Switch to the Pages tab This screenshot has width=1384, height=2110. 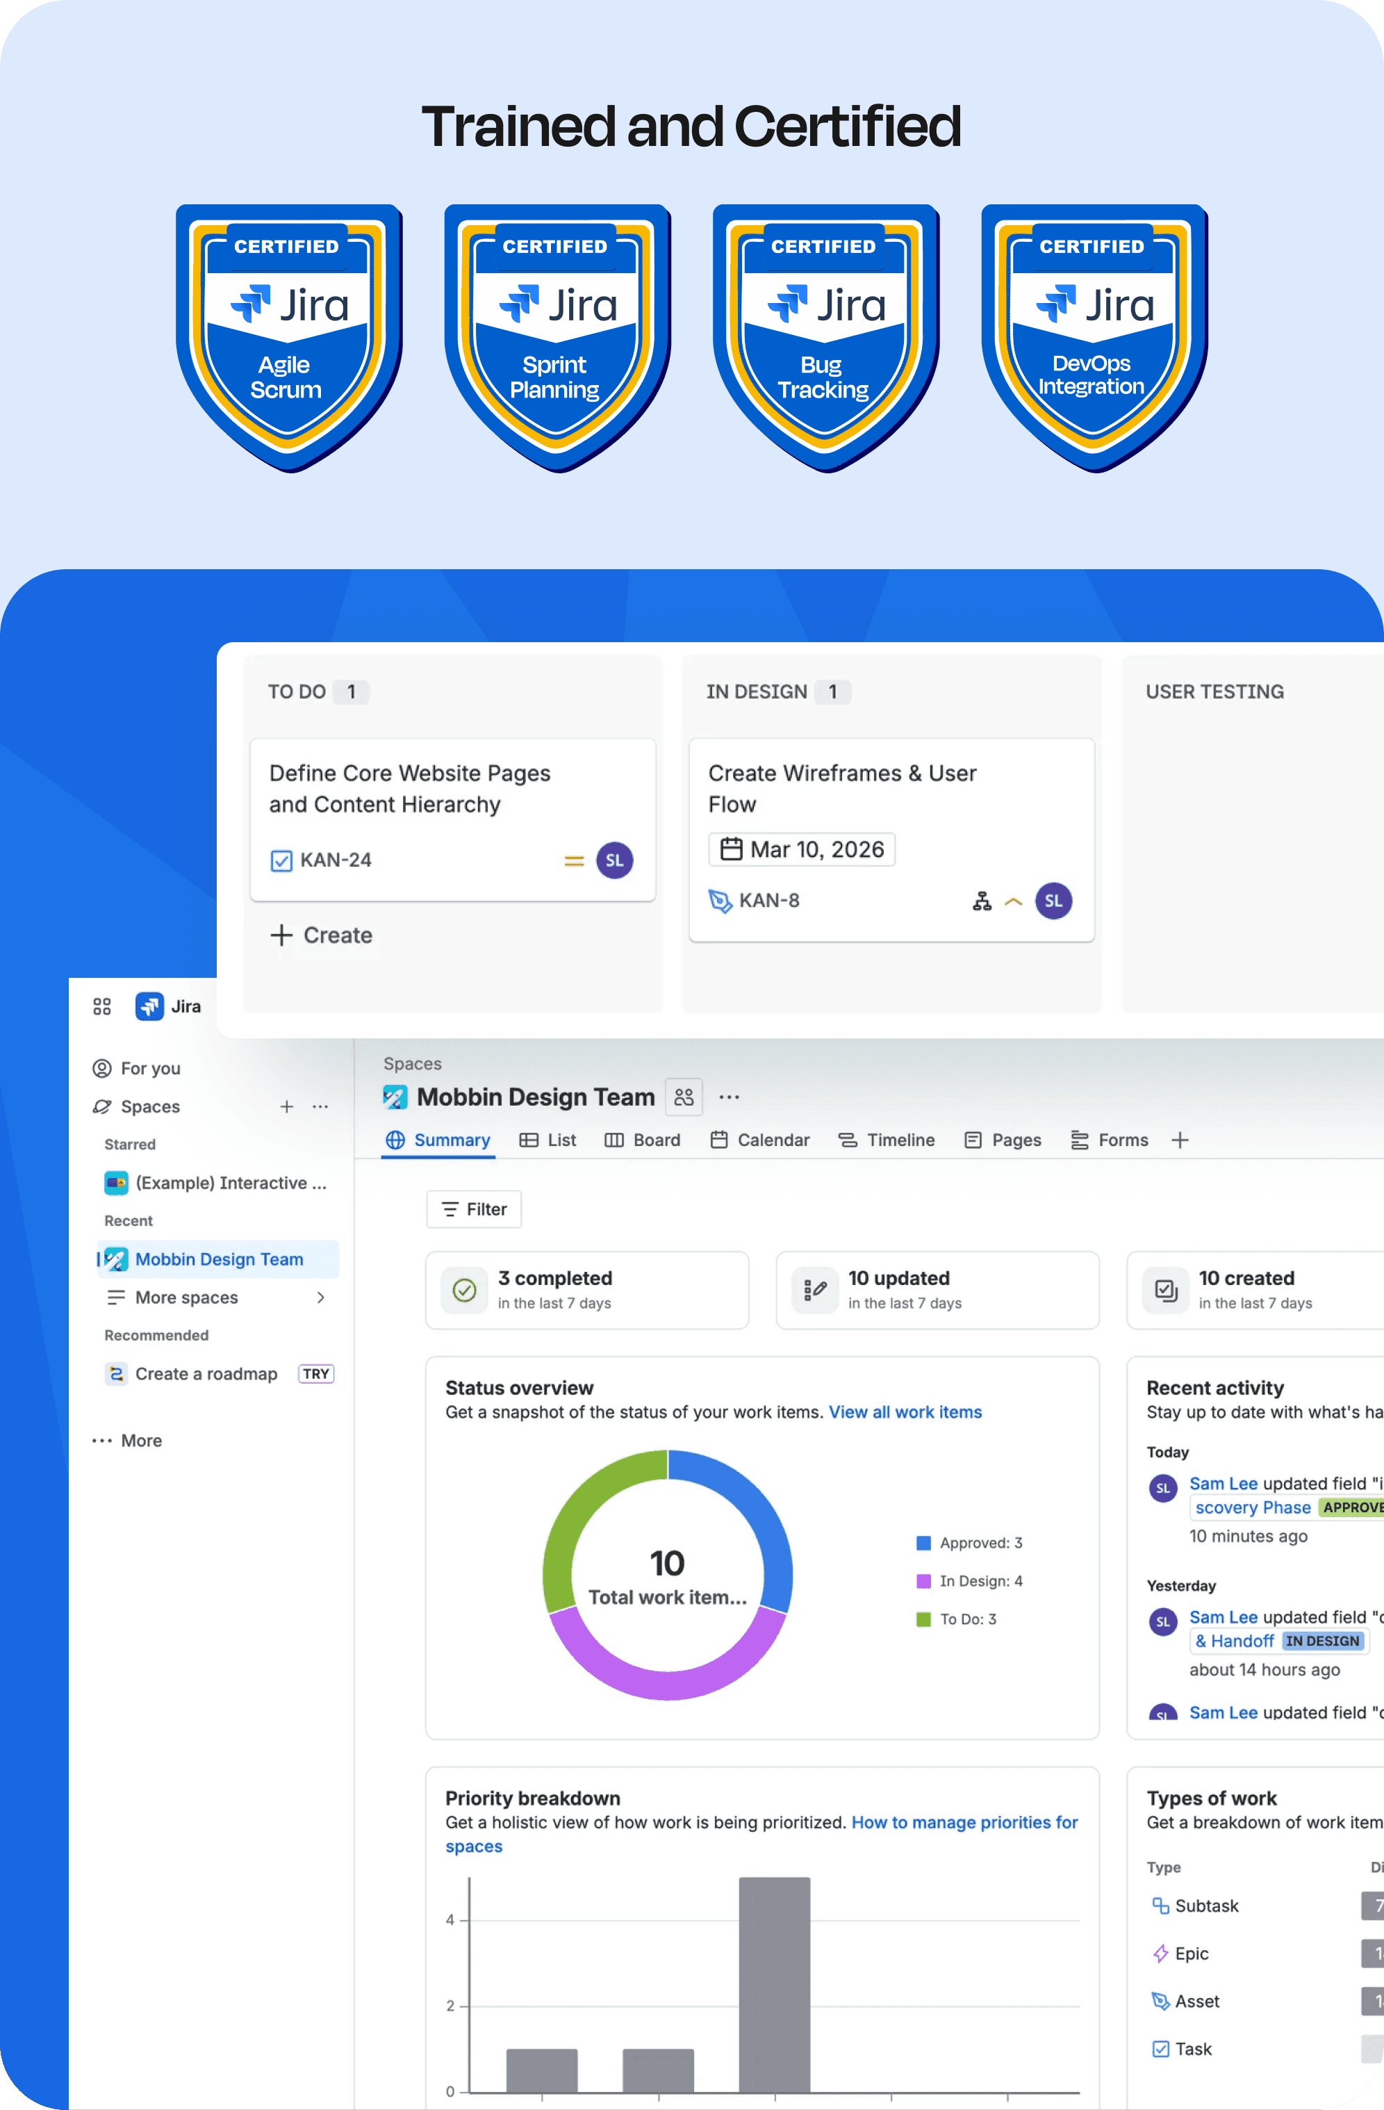pos(1003,1140)
